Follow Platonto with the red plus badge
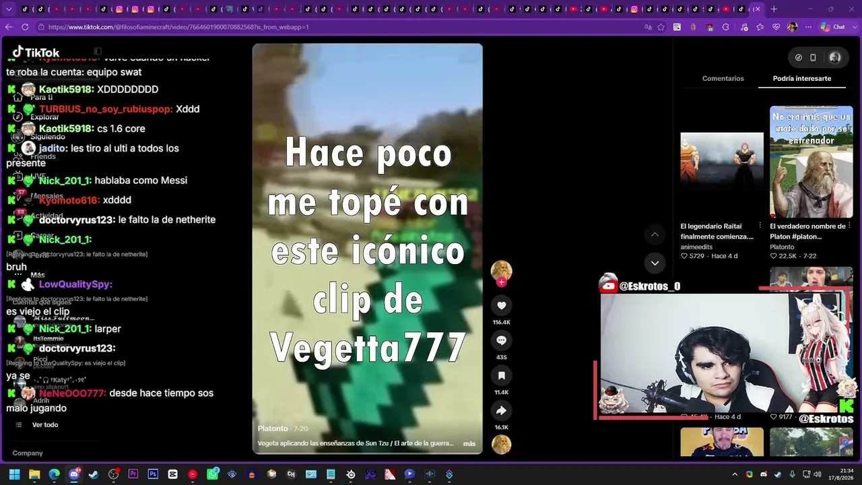Screen dimensions: 862x485 pos(501,282)
